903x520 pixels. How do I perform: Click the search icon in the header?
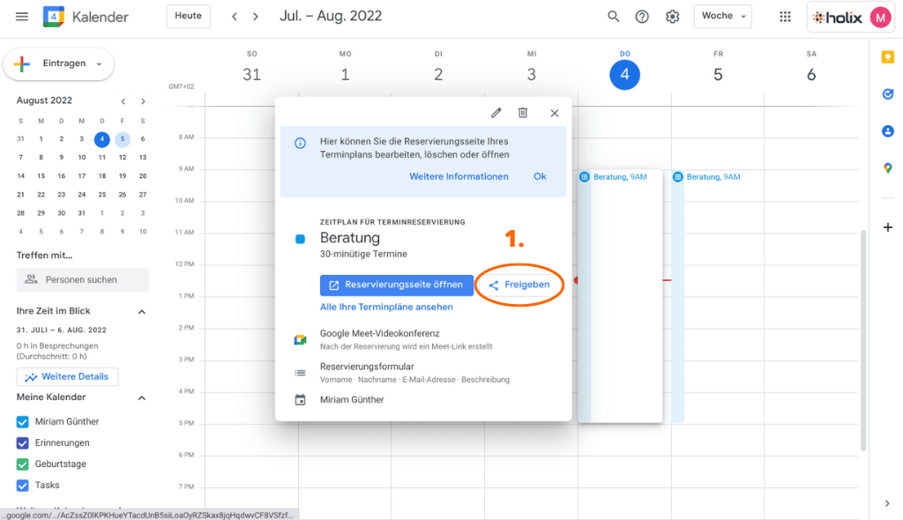(614, 16)
